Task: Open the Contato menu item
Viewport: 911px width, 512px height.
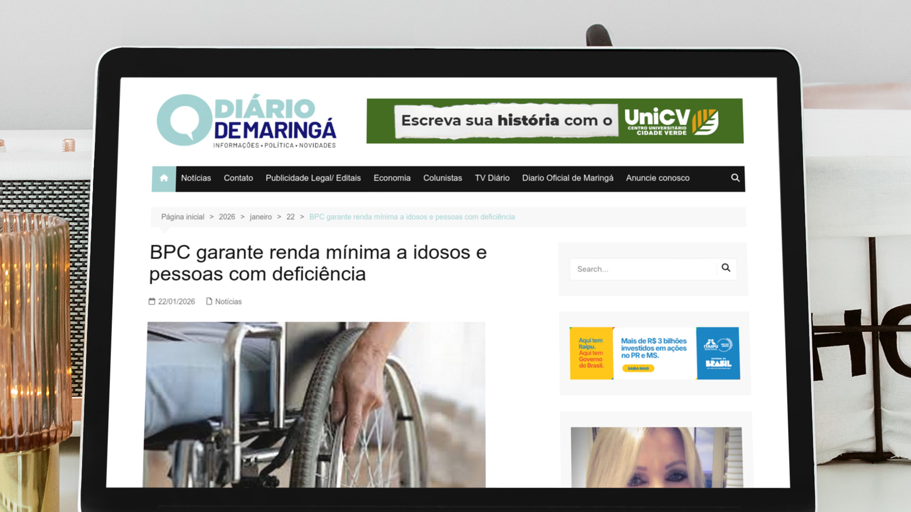Action: pos(238,178)
